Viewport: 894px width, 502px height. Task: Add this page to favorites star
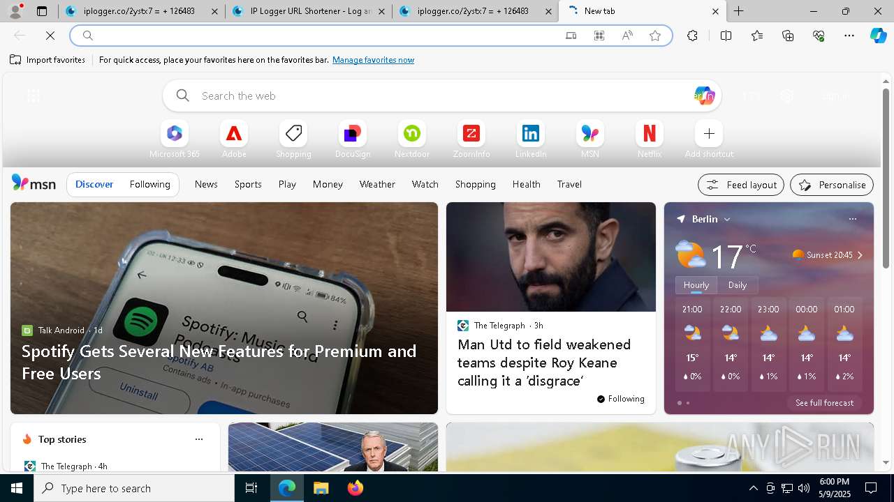pos(655,36)
